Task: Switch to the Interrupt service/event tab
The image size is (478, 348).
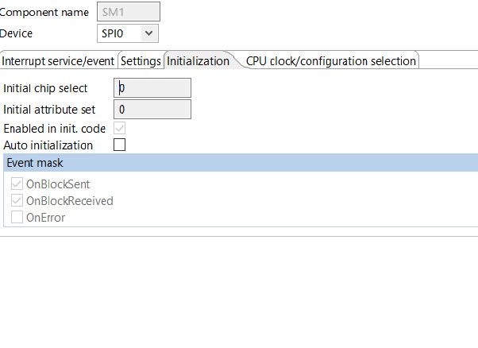Action: coord(59,60)
